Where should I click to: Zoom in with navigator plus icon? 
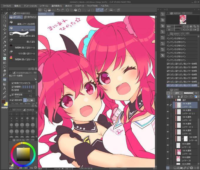(188, 26)
